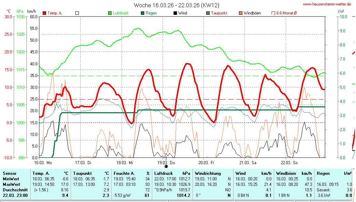
Task: Toggle the empty white legend box
Action: click(x=77, y=13)
